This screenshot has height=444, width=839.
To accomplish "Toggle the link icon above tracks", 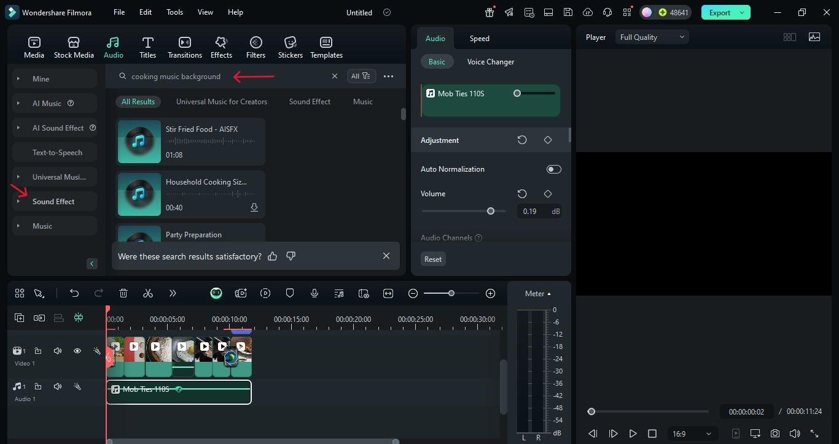I will click(39, 318).
